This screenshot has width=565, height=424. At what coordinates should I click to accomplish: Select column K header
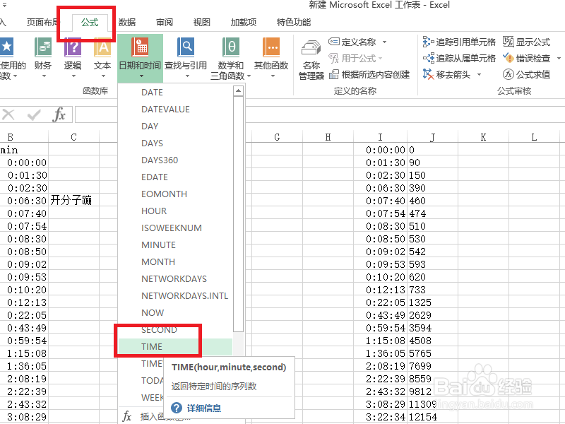[x=483, y=137]
